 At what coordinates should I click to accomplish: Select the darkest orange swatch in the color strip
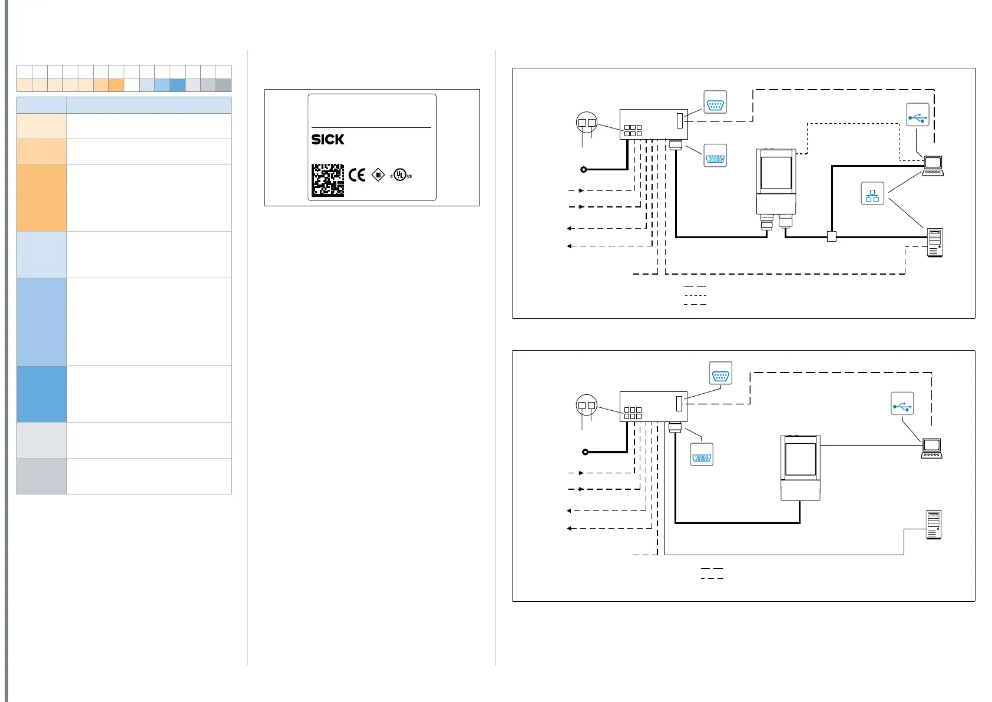pyautogui.click(x=116, y=85)
